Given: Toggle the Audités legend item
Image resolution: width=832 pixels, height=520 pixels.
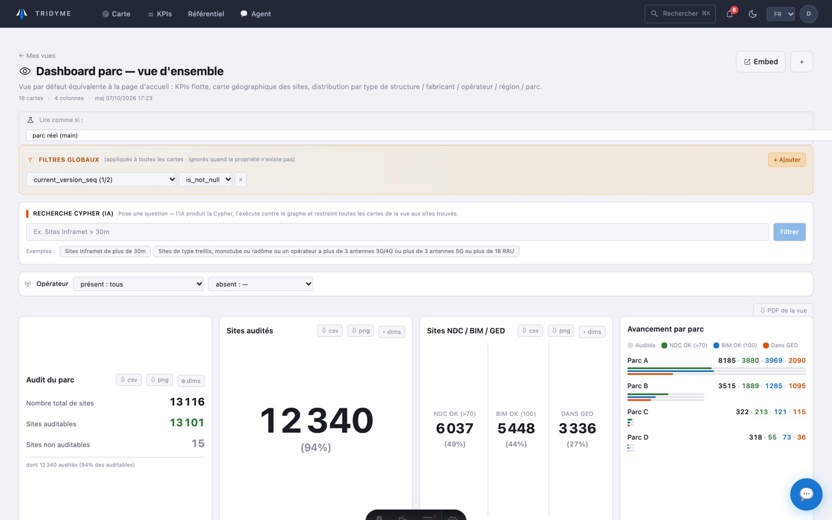Looking at the screenshot, I should coord(641,345).
